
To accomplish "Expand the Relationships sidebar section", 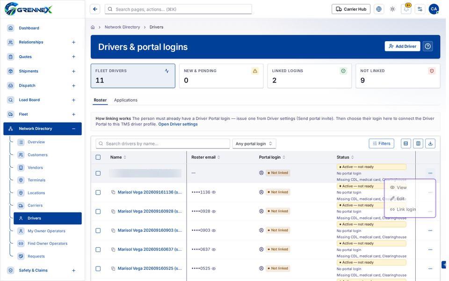I will tap(73, 42).
